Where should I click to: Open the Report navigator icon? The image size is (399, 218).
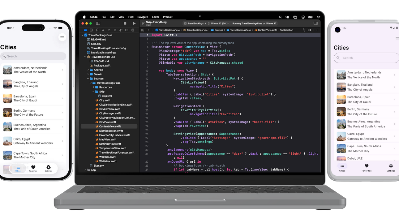pyautogui.click(x=133, y=30)
